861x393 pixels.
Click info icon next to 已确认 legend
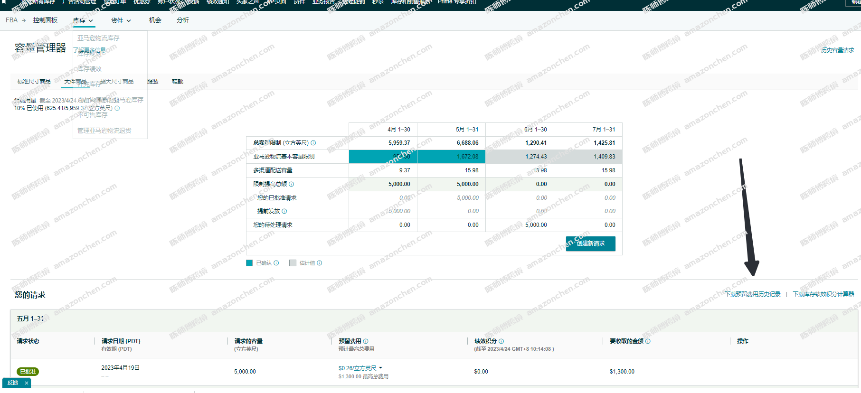tap(276, 263)
